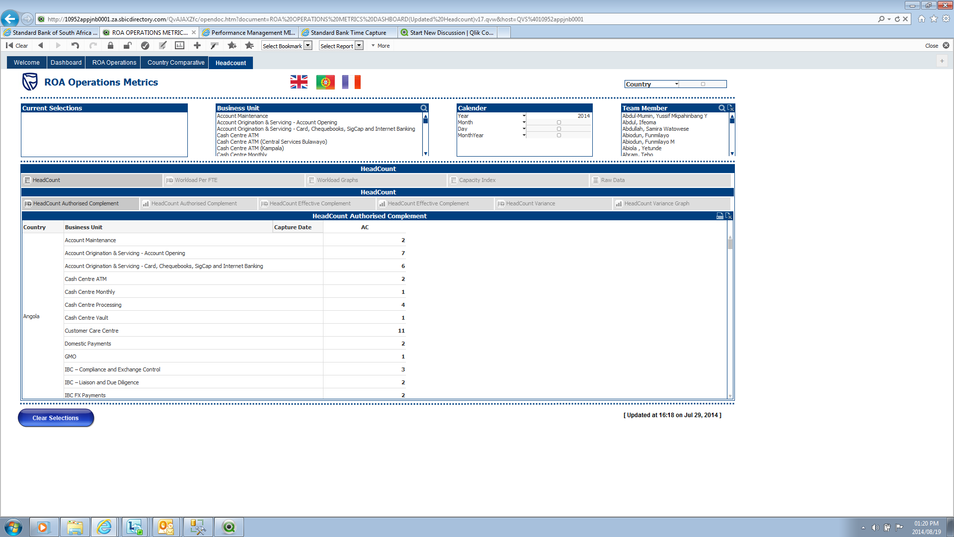Switch to Workload Per FTE view
Image resolution: width=954 pixels, height=537 pixels.
pyautogui.click(x=234, y=180)
